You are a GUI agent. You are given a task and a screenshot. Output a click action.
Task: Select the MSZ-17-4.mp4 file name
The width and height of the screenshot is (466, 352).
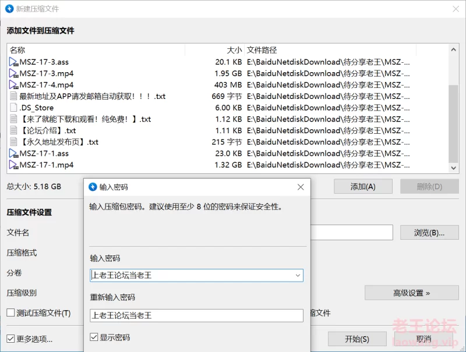coord(47,85)
